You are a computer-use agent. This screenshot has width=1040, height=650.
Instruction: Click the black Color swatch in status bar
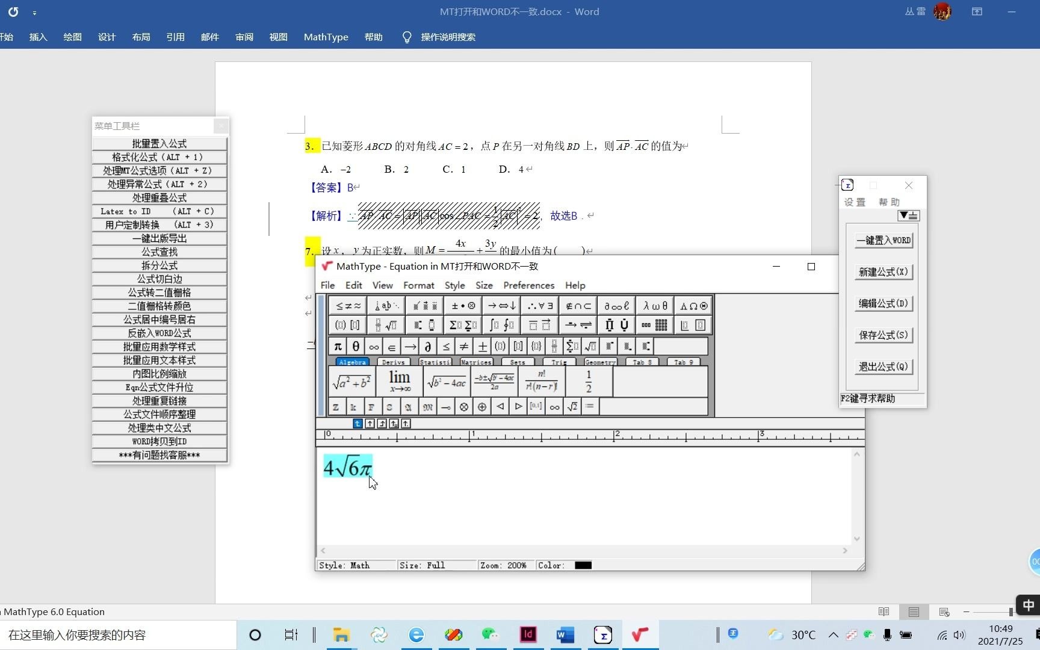(x=583, y=565)
